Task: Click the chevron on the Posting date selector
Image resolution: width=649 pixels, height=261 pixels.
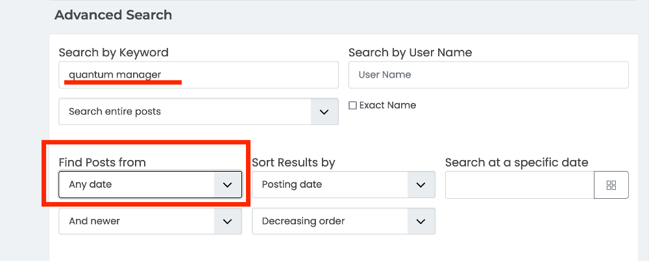Action: coord(421,185)
